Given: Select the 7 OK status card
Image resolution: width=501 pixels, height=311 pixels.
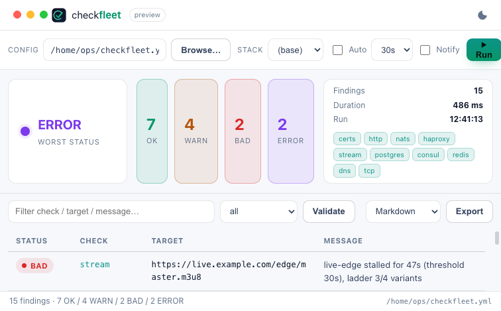Looking at the screenshot, I should pyautogui.click(x=152, y=131).
